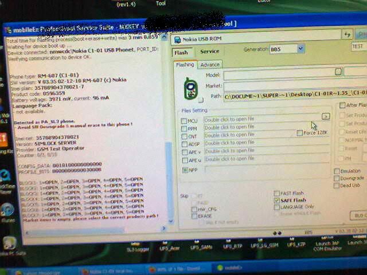Viewport: 367px width, 275px height.
Task: Enable the ADSP file checkbox
Action: 185,144
